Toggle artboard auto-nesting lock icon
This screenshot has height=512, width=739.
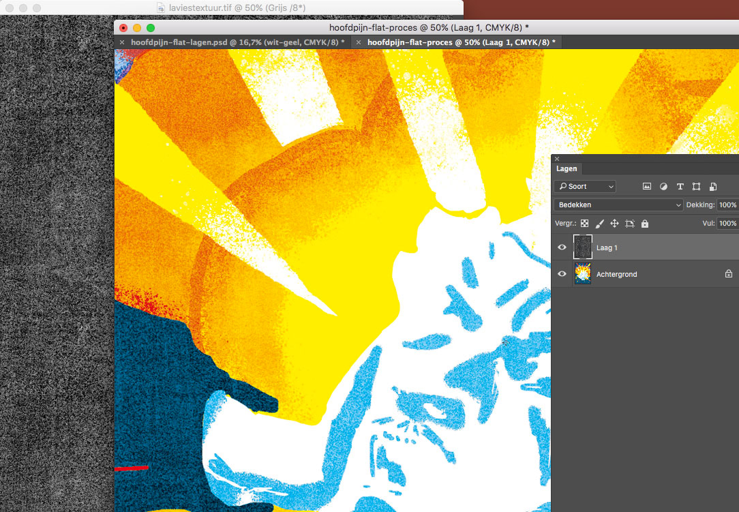(630, 224)
